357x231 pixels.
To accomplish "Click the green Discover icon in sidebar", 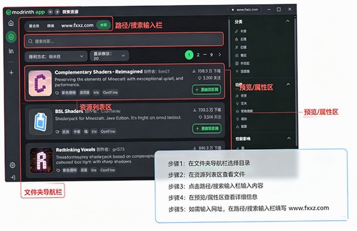I will coord(11,36).
